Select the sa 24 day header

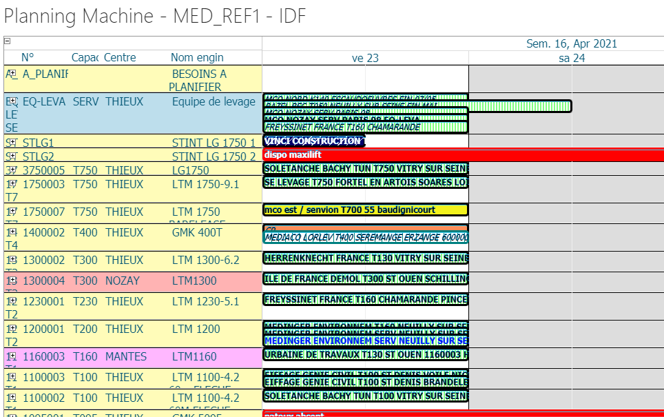point(572,58)
